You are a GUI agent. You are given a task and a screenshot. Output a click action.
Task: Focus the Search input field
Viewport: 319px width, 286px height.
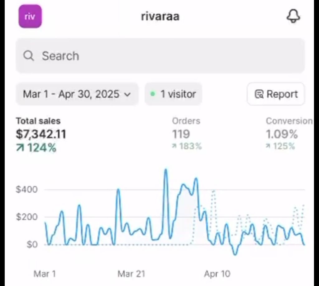(160, 55)
